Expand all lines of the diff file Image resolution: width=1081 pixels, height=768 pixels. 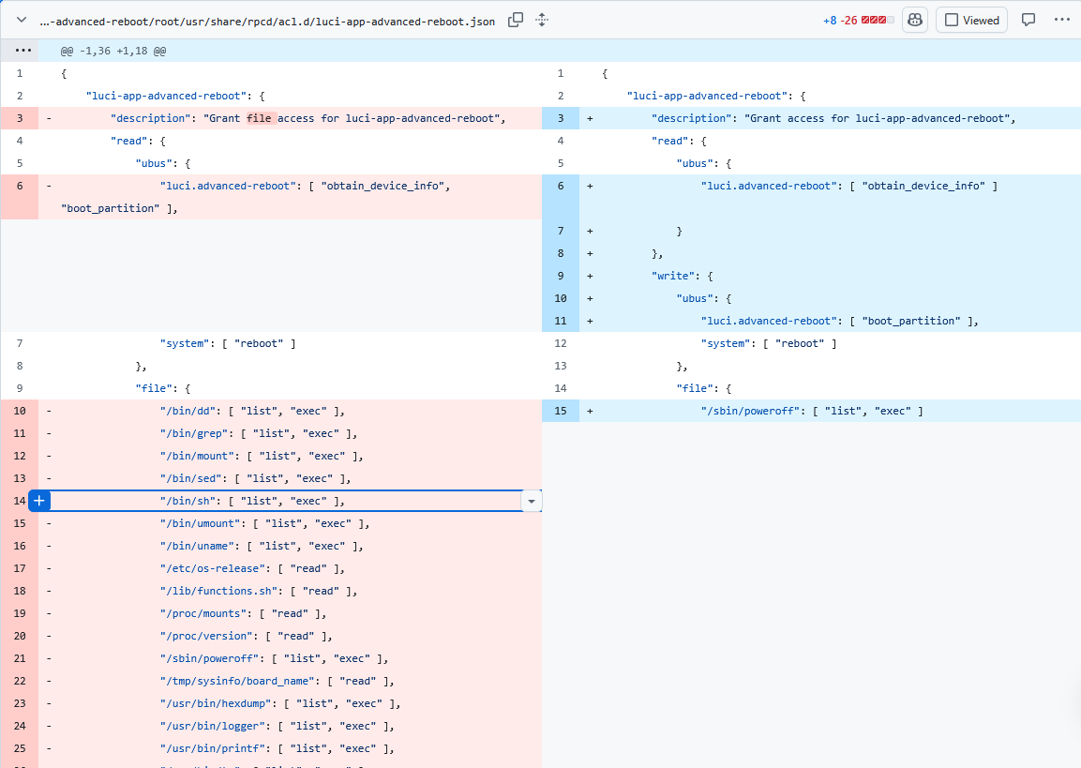coord(542,20)
